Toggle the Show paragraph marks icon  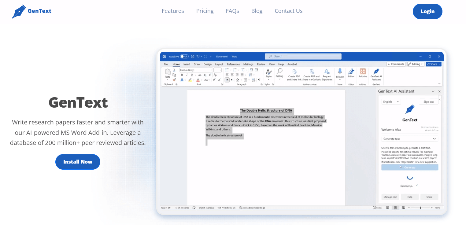coord(259,80)
